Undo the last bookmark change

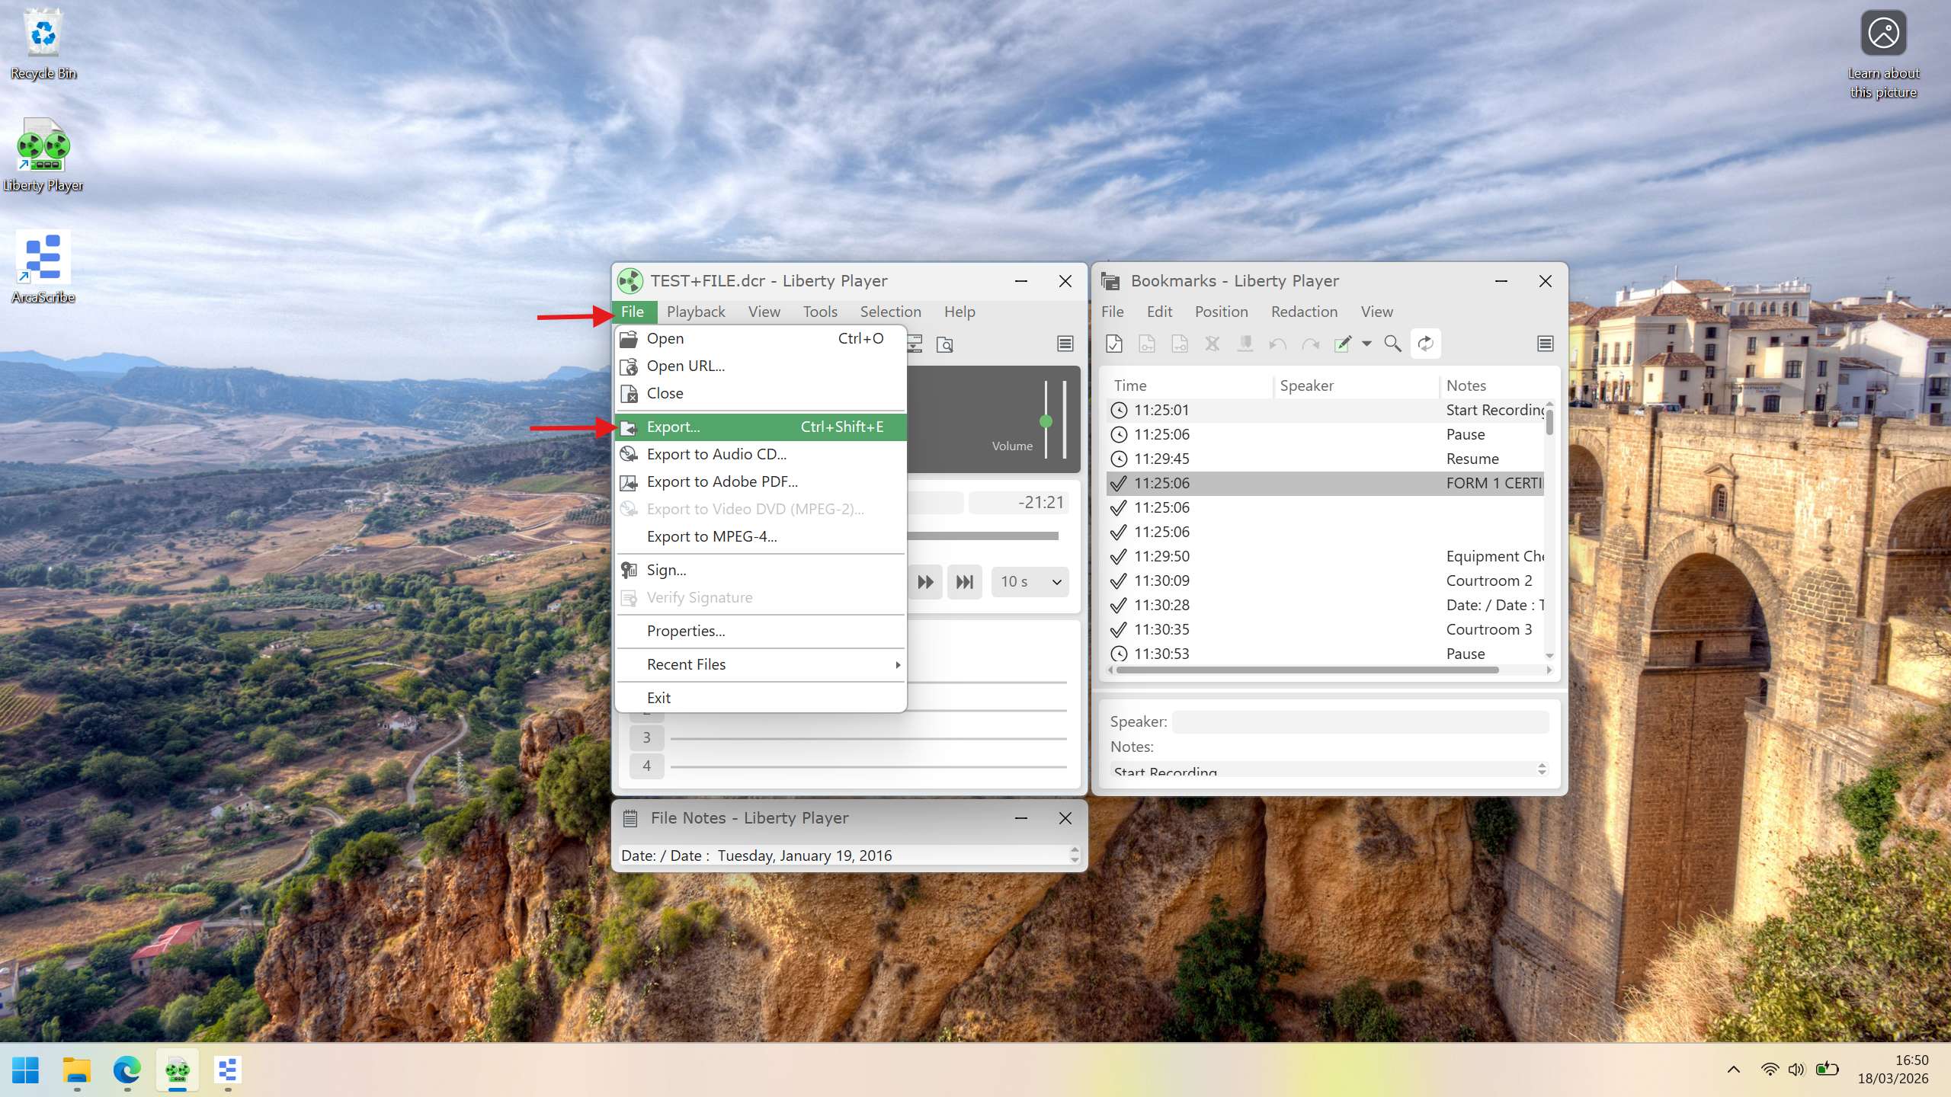(x=1276, y=344)
